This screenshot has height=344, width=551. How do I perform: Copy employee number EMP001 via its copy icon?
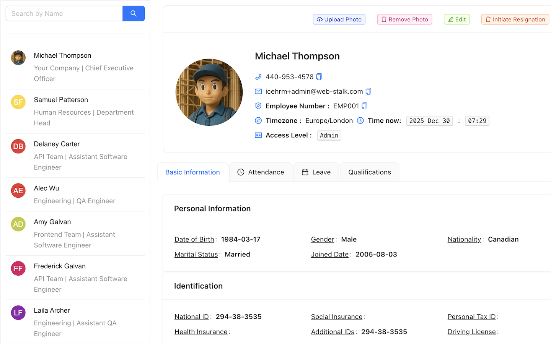point(364,106)
